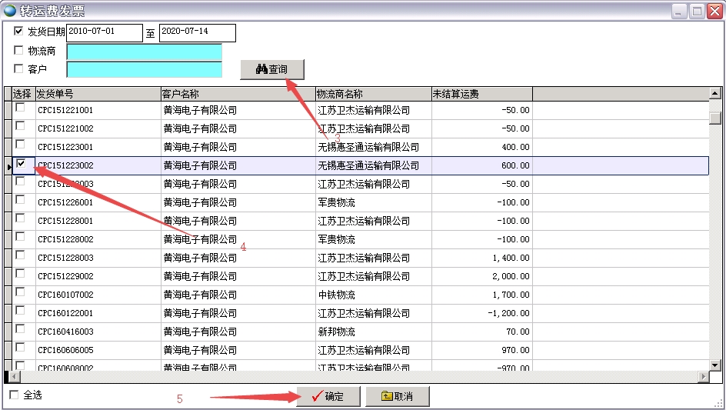Screen dimensions: 726x410
Task: Click the 转运费发票 window title icon
Action: (x=10, y=10)
